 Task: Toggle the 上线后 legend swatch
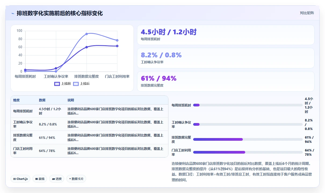pyautogui.click(x=76, y=84)
